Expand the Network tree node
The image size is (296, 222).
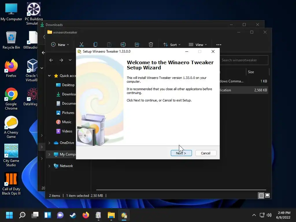[49, 166]
